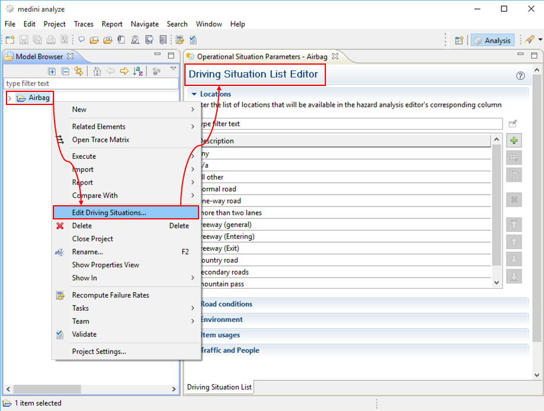Expand the Airbag project tree node
Viewport: 544px width, 411px height.
[9, 98]
